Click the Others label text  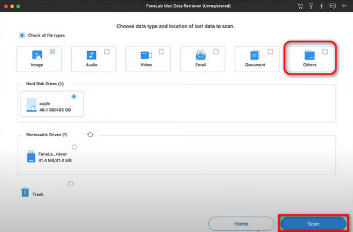point(309,65)
